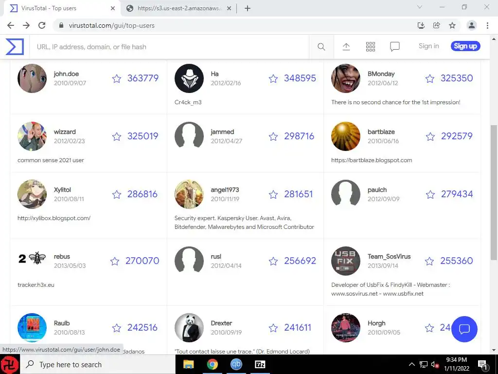
Task: Click the star icon beside 325350
Action: pos(430,78)
